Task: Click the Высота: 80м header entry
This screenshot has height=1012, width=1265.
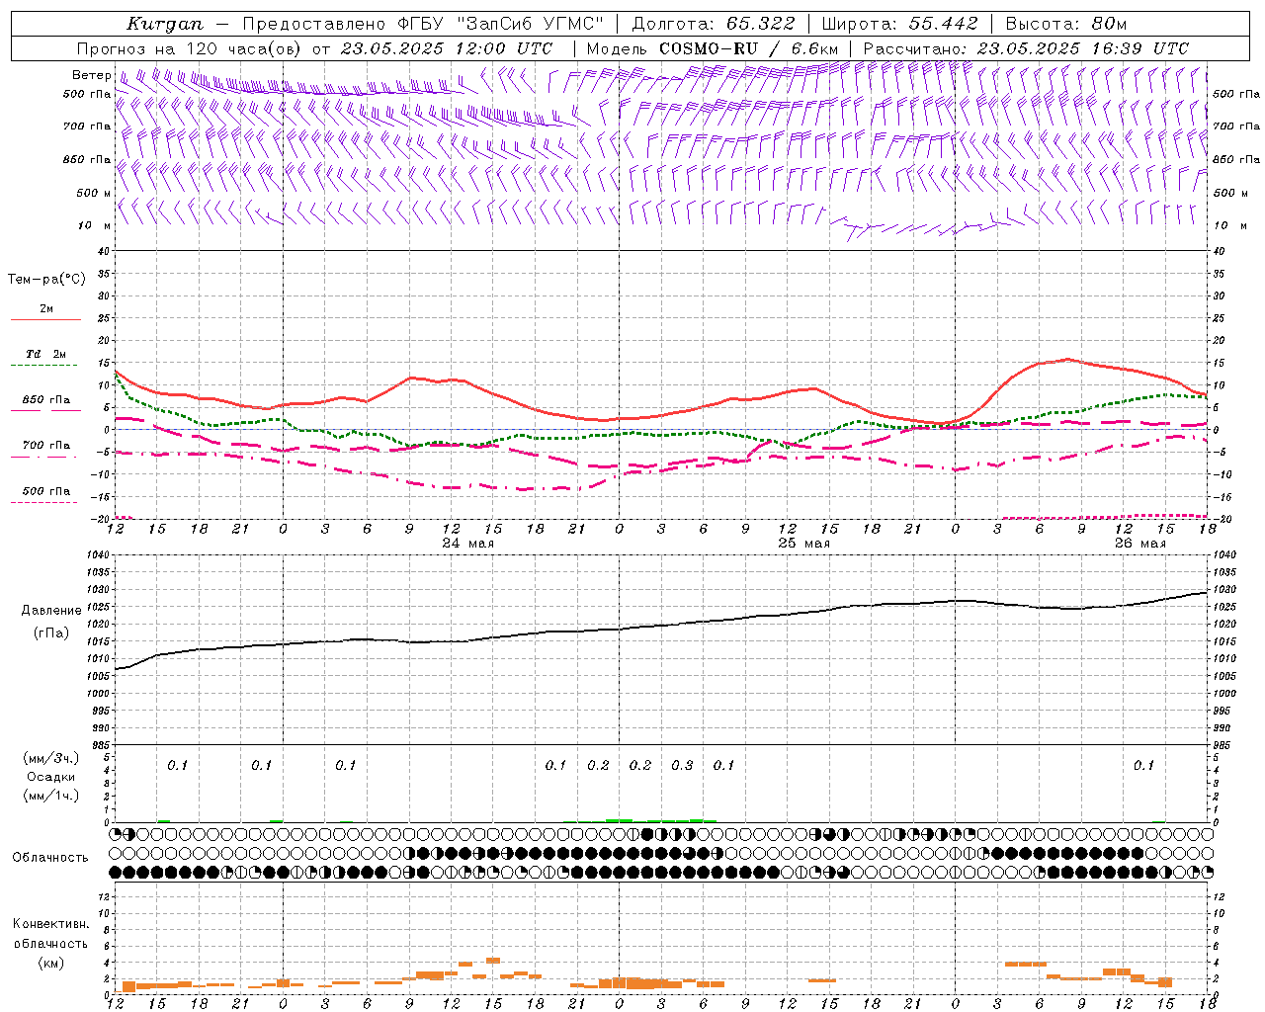Action: [x=1066, y=24]
